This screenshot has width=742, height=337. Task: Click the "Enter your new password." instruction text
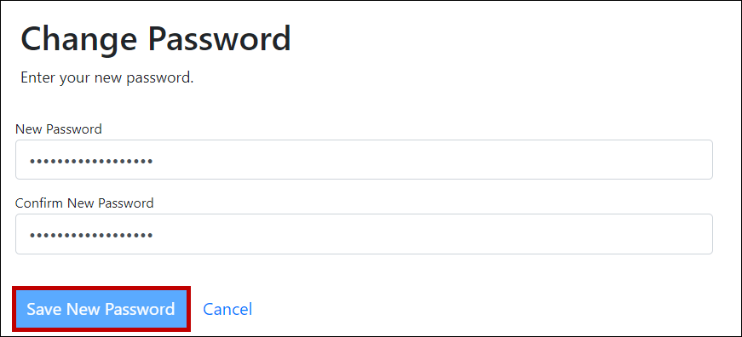[107, 78]
